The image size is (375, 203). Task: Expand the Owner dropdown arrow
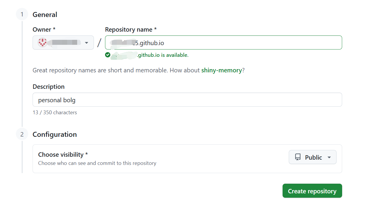[x=87, y=43]
